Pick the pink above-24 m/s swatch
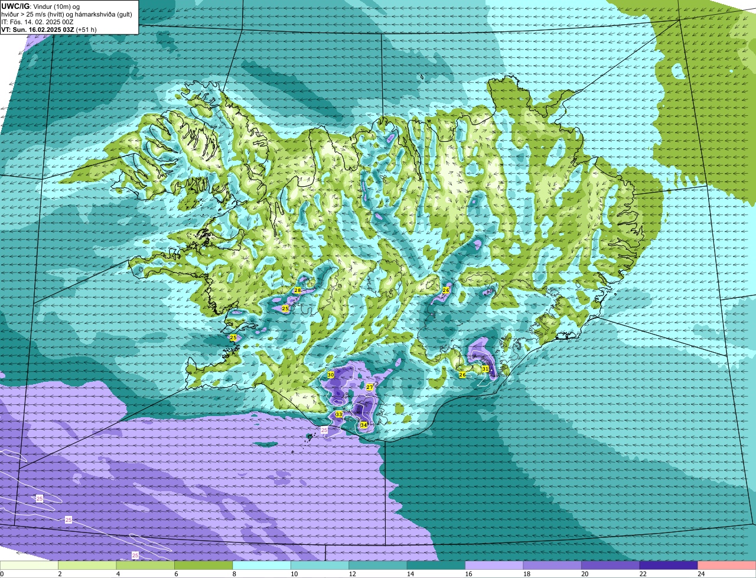The width and height of the screenshot is (756, 578). [727, 565]
